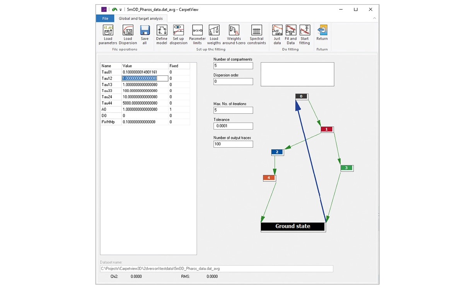Click Weights around t-zero icon

coord(234,31)
